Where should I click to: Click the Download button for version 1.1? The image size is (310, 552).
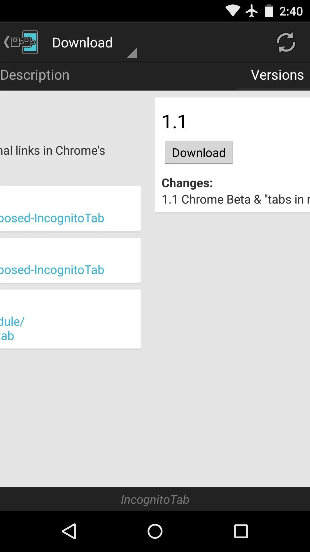click(x=199, y=153)
